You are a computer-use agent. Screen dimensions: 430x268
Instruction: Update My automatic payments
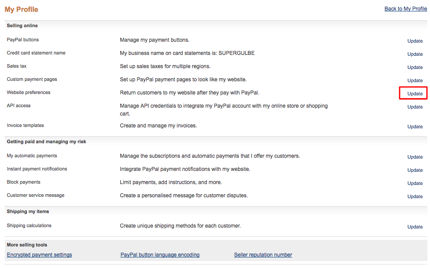click(x=415, y=157)
